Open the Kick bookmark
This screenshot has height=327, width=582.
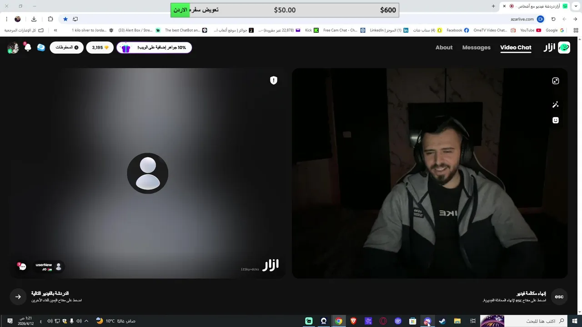tap(312, 30)
